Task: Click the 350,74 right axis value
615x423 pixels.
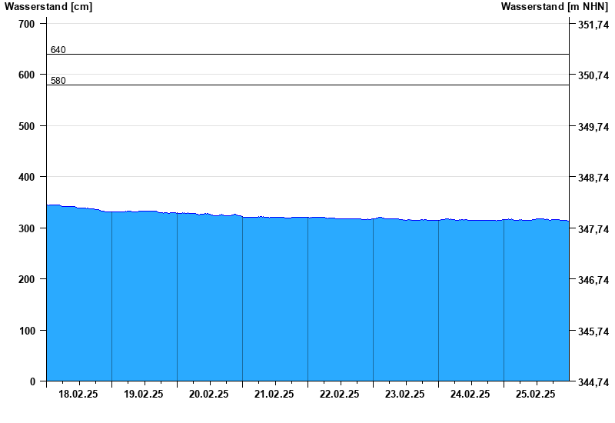Action: [x=593, y=75]
